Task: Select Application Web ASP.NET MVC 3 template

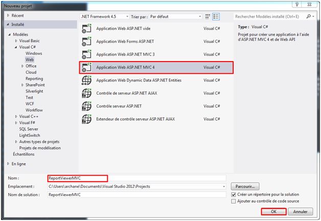Action: (x=156, y=54)
